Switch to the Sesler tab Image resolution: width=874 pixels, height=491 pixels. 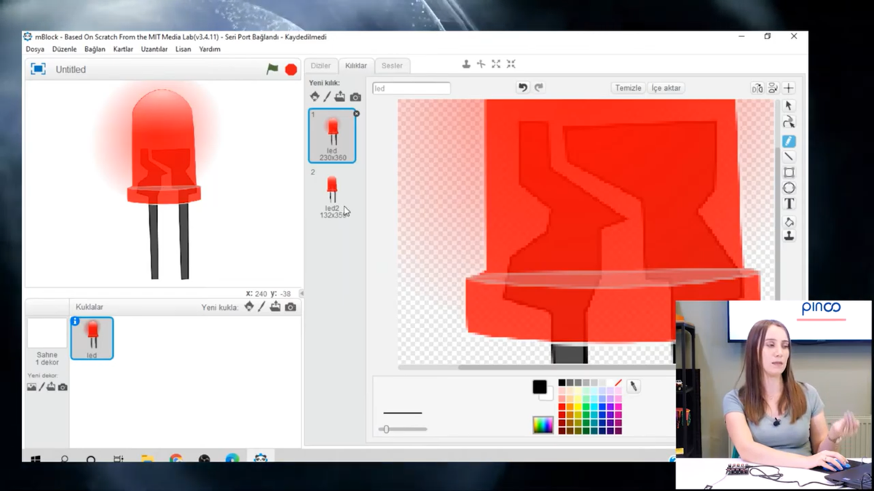coord(392,65)
